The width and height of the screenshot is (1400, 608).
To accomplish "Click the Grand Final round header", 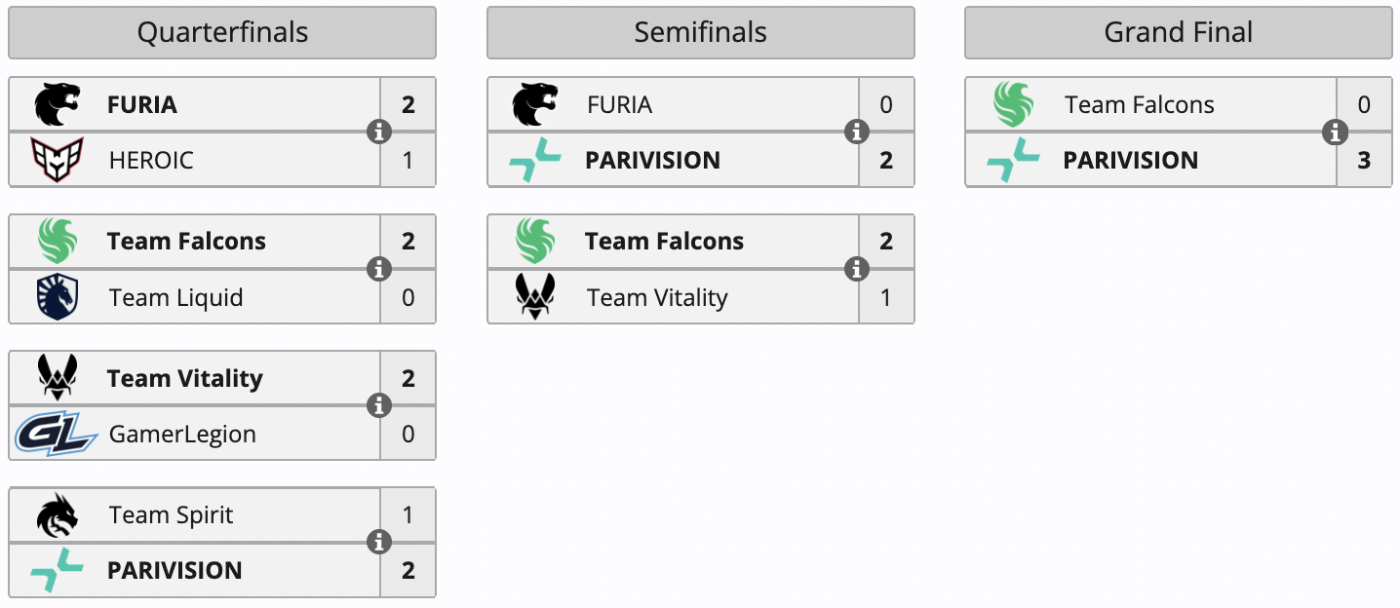I will pos(1178,33).
